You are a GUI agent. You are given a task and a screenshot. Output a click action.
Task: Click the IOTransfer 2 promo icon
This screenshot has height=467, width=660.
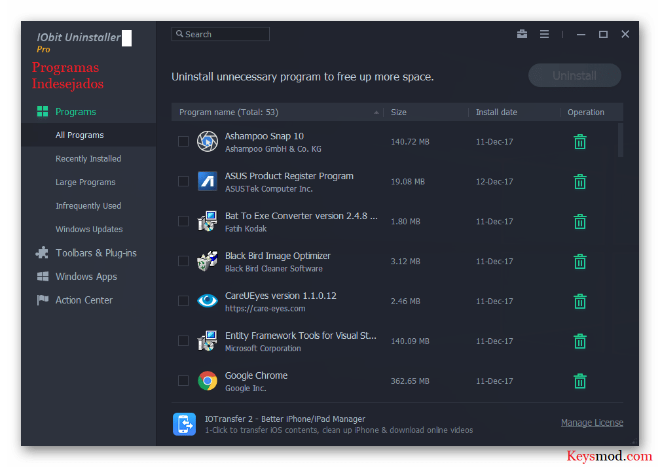tap(185, 424)
